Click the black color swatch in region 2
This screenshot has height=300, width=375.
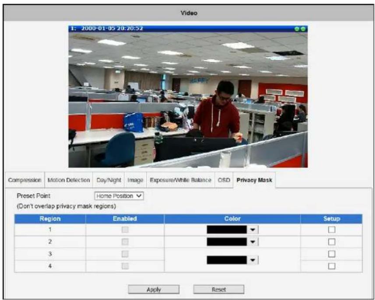click(227, 242)
